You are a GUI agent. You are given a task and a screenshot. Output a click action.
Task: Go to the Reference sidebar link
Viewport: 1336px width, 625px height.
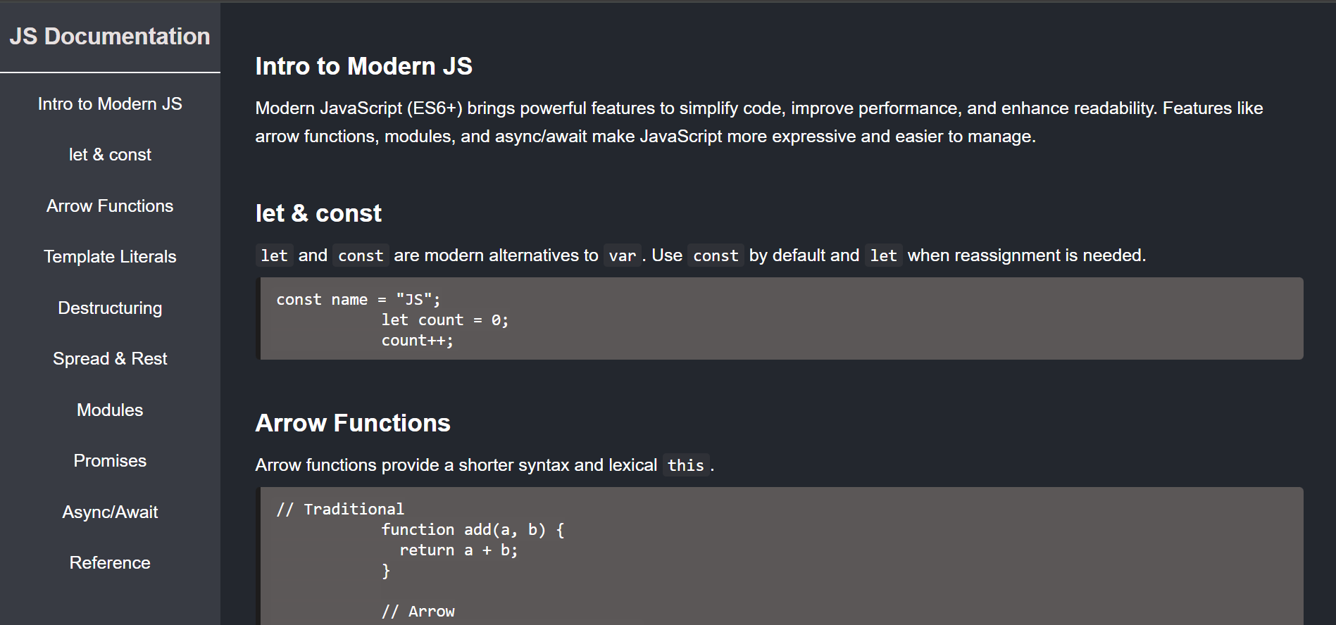point(110,563)
